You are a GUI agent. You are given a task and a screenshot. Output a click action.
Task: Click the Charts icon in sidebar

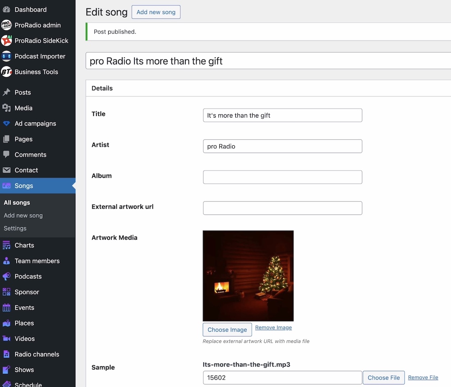(7, 245)
